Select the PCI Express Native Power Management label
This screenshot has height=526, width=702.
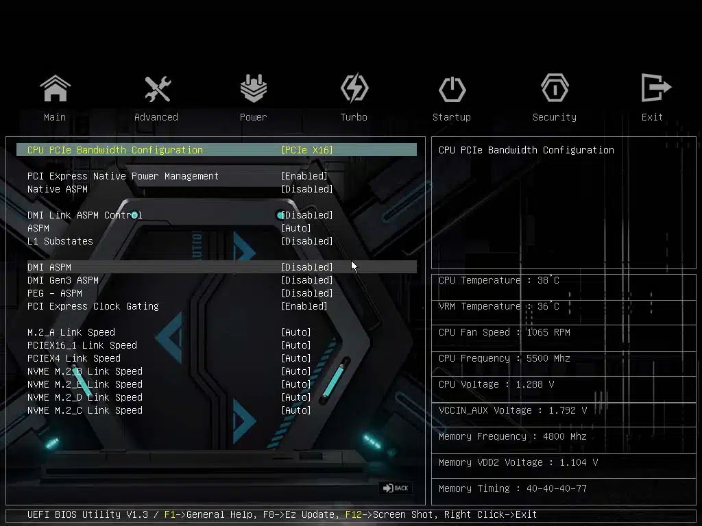click(x=123, y=176)
